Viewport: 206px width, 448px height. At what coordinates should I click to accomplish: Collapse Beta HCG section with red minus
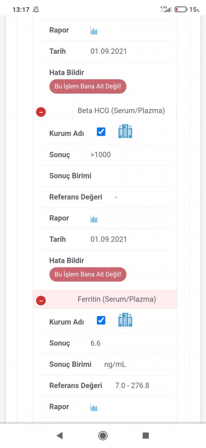[41, 112]
